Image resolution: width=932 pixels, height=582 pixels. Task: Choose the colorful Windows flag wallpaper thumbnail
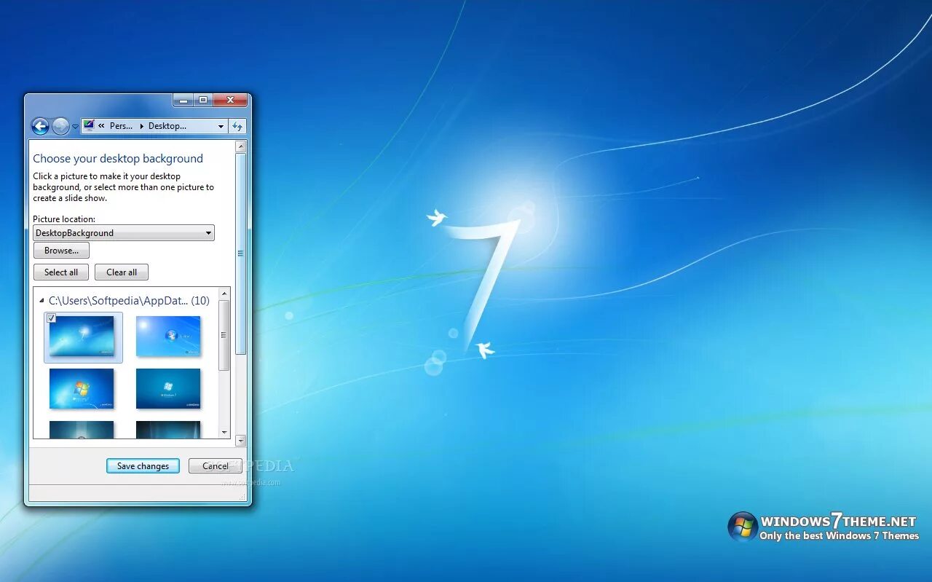(x=82, y=389)
